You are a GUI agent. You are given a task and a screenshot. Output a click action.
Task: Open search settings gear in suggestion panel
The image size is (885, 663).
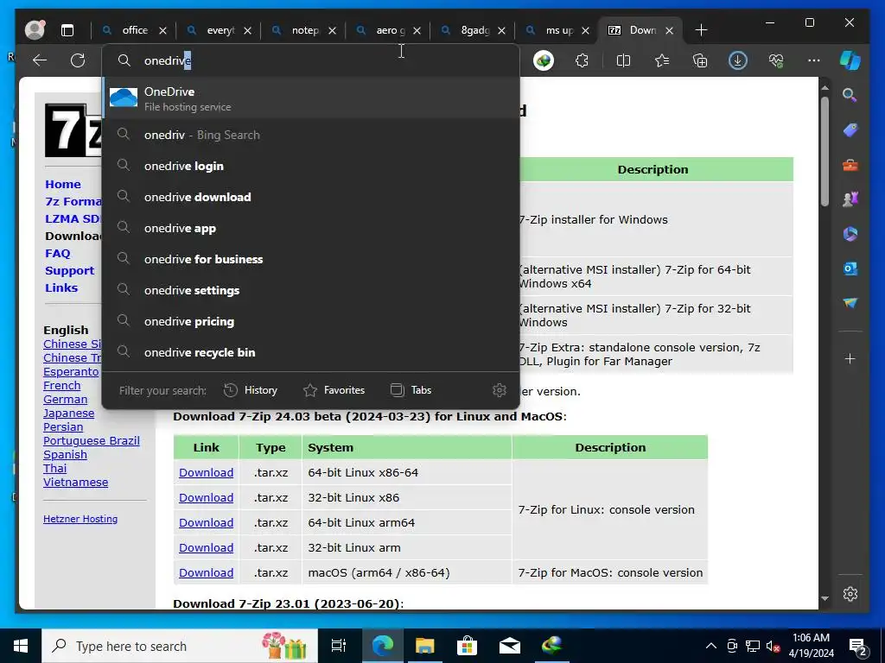500,390
